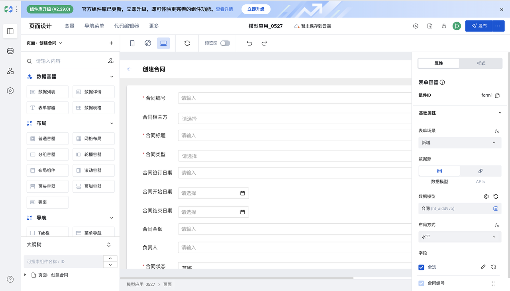Undo the last action
The image size is (510, 291).
pyautogui.click(x=249, y=43)
